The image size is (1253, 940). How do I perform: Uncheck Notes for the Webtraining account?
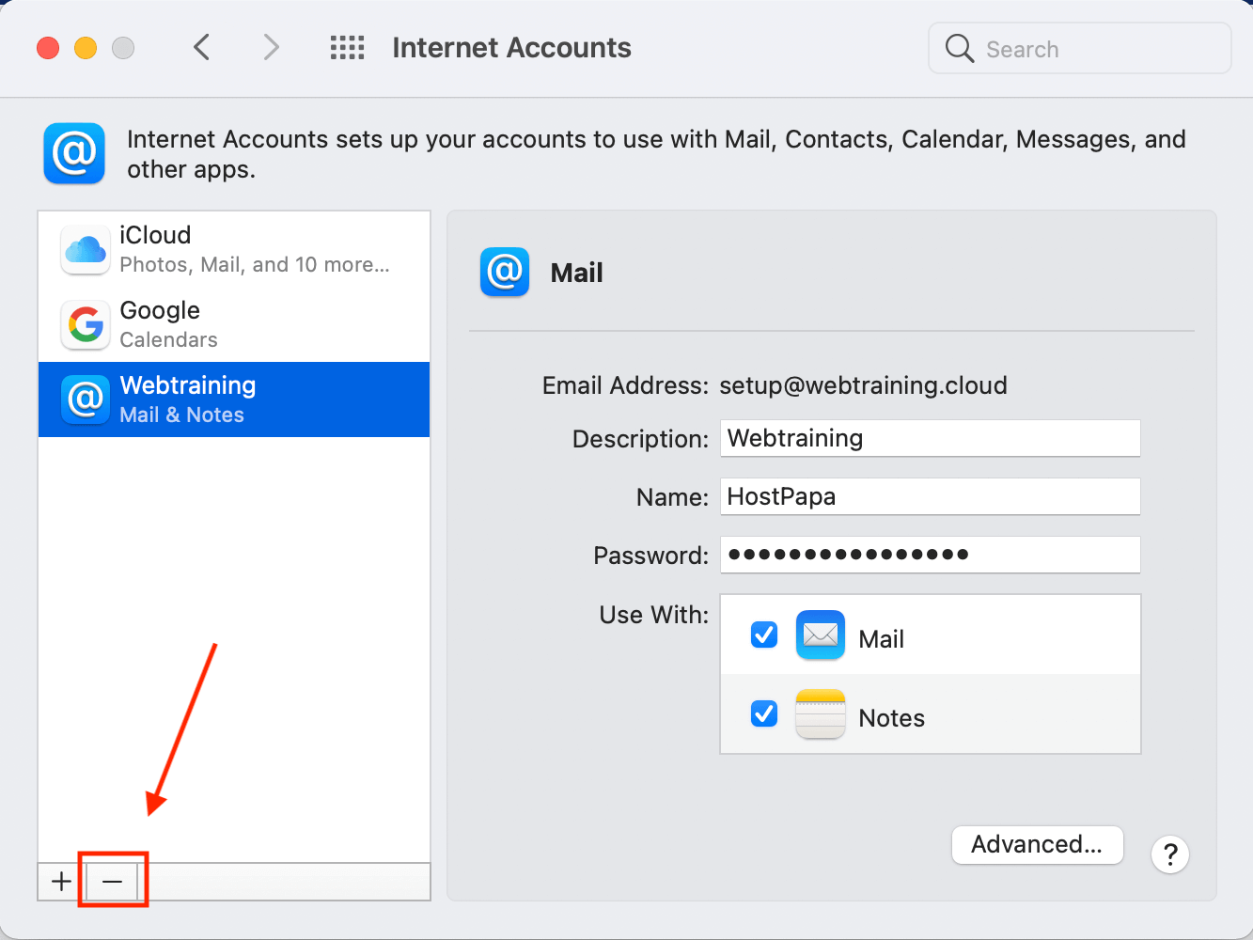(763, 713)
